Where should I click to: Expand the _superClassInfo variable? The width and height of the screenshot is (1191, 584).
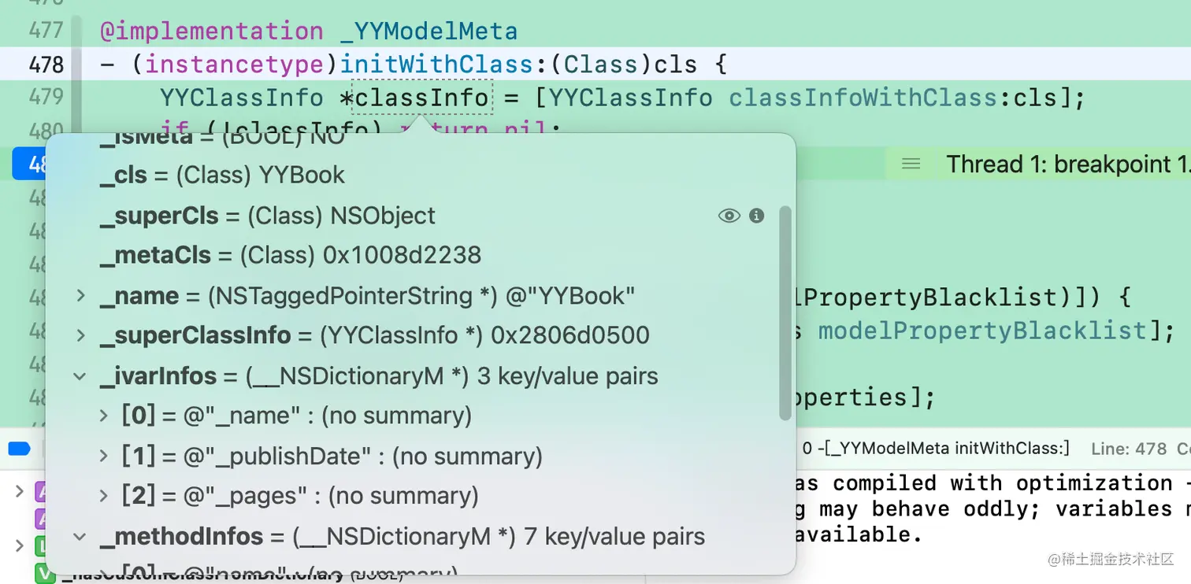80,336
